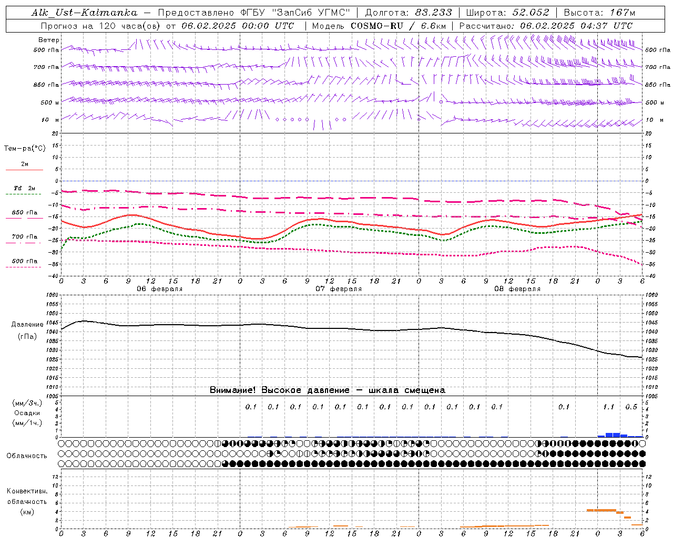The image size is (673, 538).
Task: Click the Облачность panel label
Action: pos(27,456)
